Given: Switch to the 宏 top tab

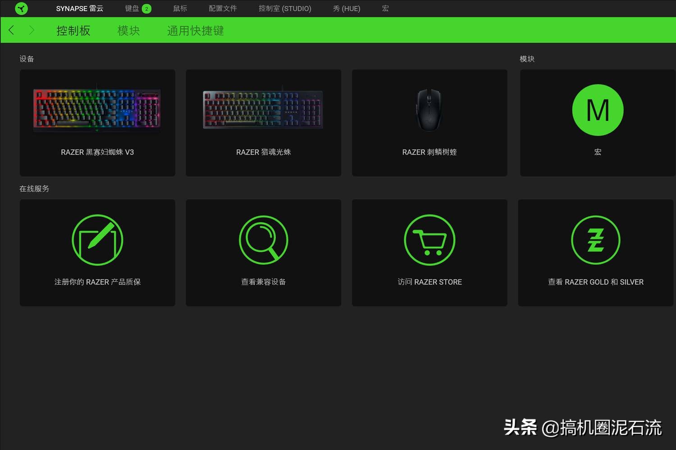Looking at the screenshot, I should pyautogui.click(x=385, y=9).
